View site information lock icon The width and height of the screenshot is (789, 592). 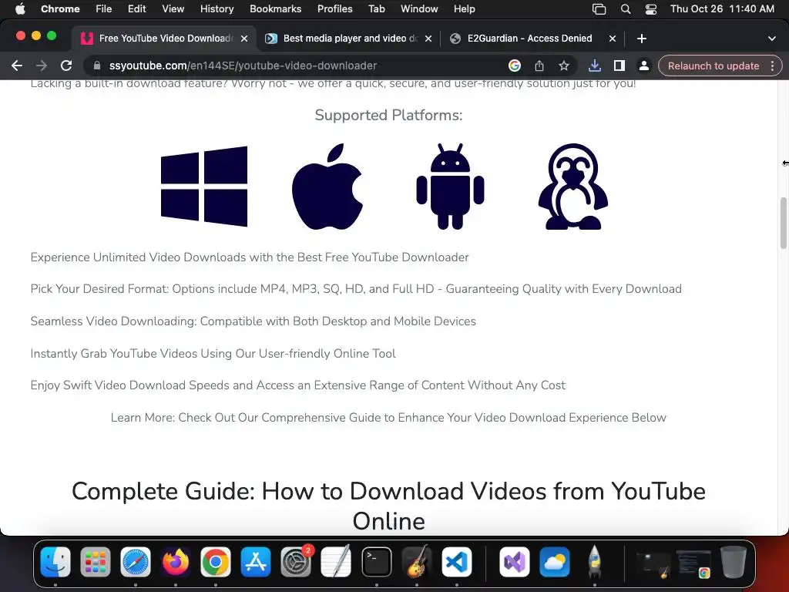(97, 66)
